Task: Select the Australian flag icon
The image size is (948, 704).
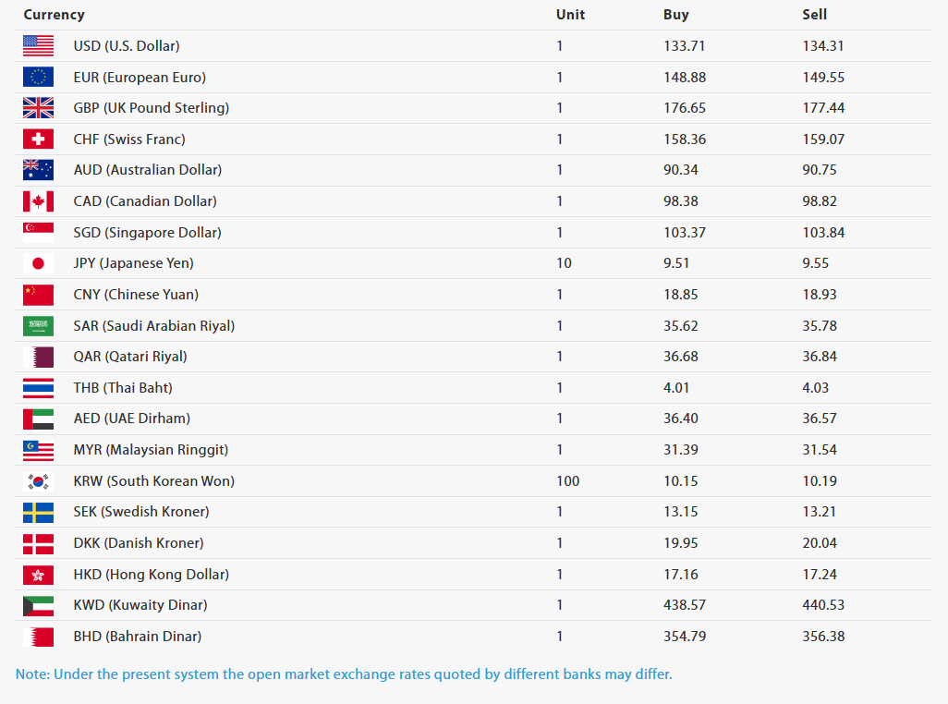Action: coord(38,170)
